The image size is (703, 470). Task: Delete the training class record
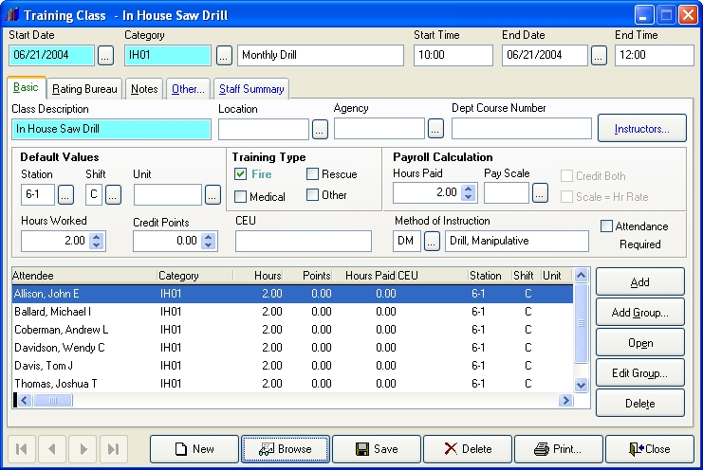click(468, 449)
